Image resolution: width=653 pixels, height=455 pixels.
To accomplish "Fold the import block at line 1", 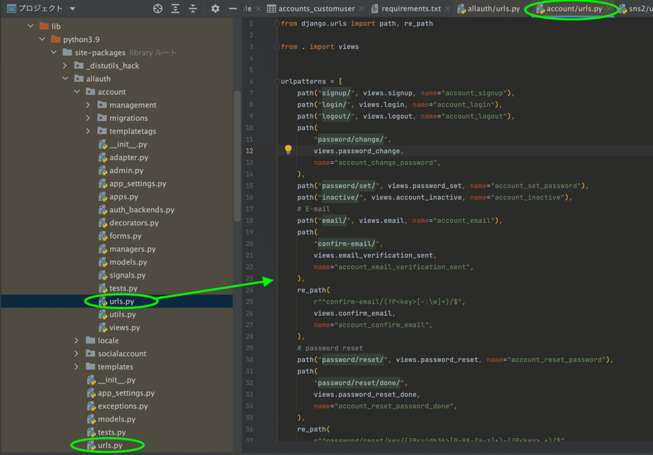I will point(277,23).
